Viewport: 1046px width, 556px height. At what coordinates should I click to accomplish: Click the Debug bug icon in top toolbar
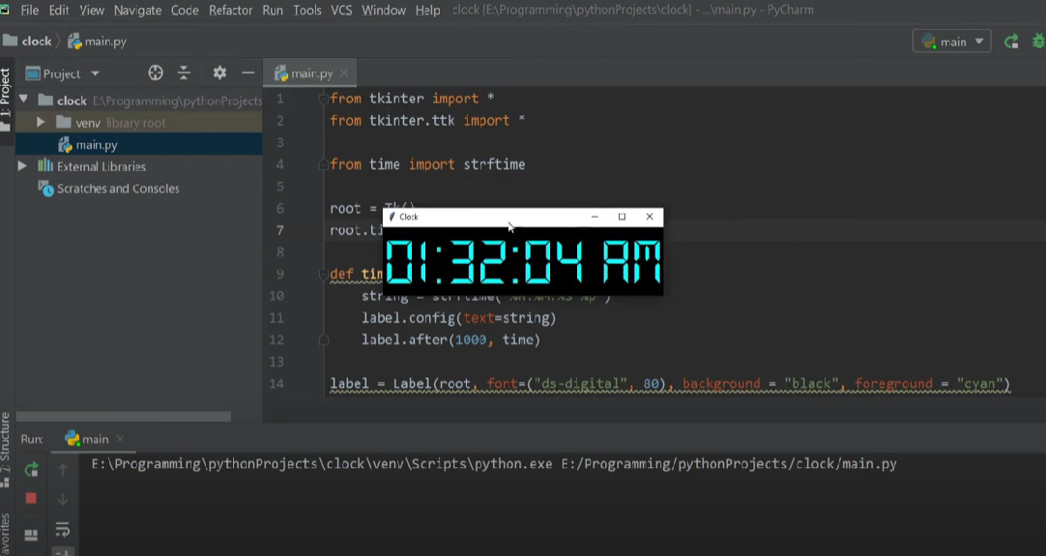[1038, 42]
